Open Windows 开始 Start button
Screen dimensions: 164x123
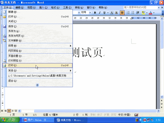pyautogui.click(x=10, y=120)
